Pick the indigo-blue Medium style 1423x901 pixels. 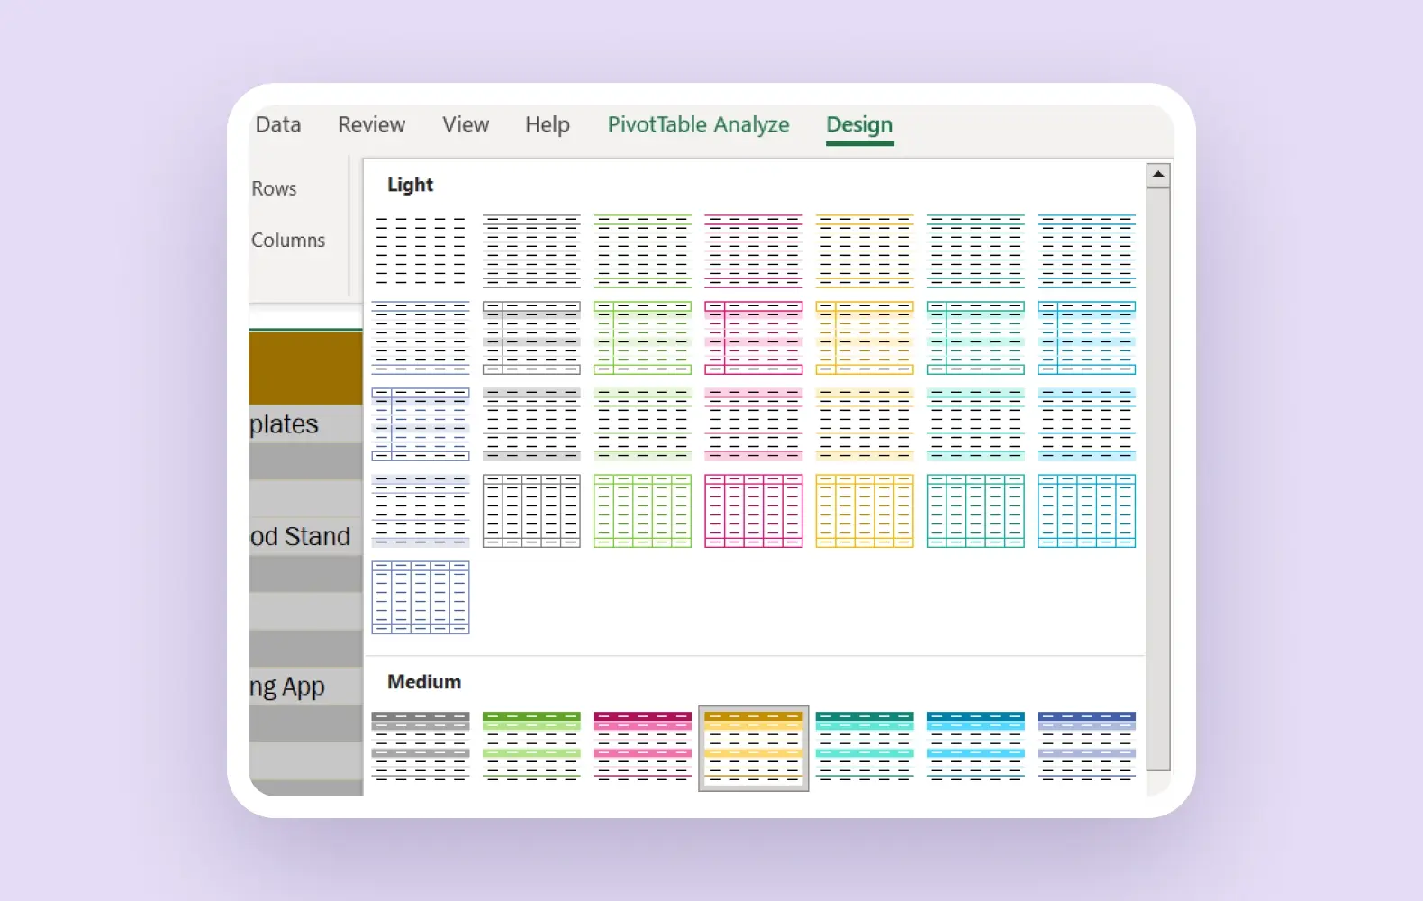1087,746
